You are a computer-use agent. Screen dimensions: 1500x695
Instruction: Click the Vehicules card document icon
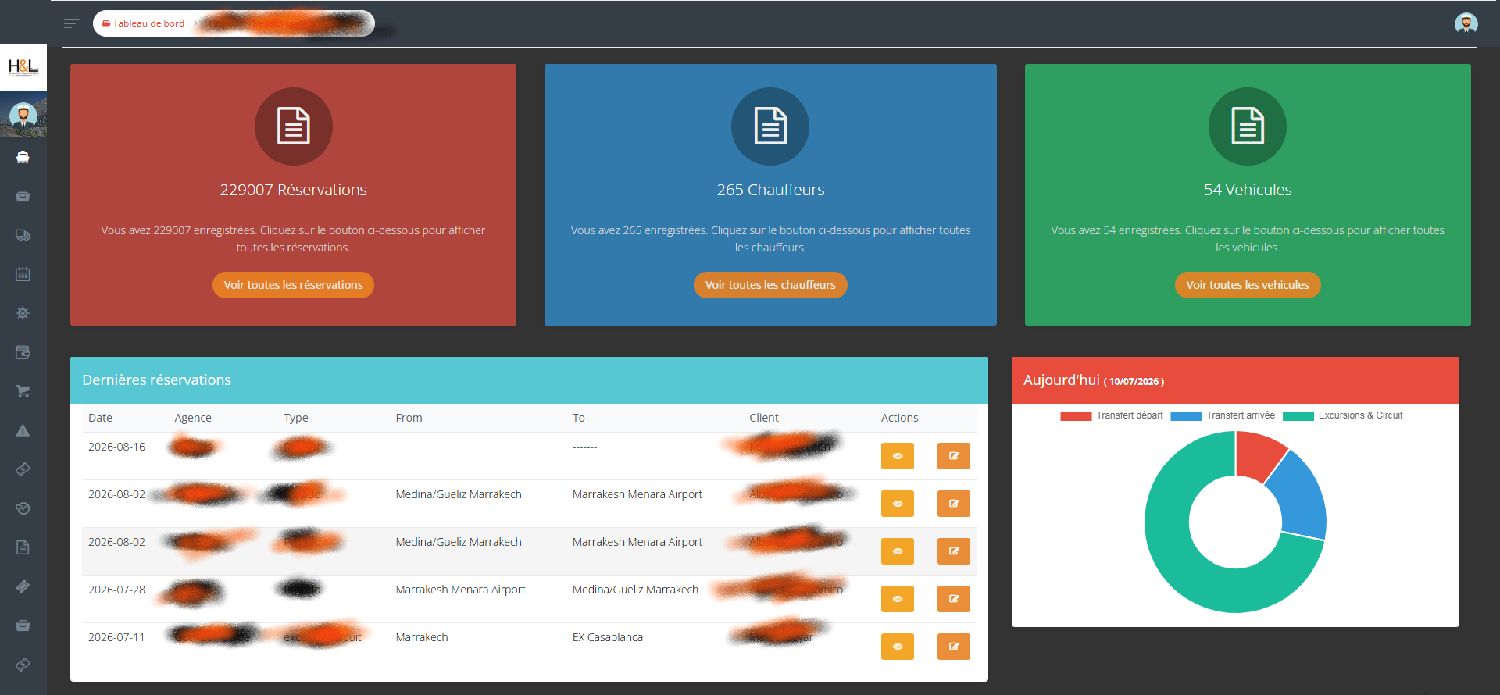pyautogui.click(x=1248, y=127)
